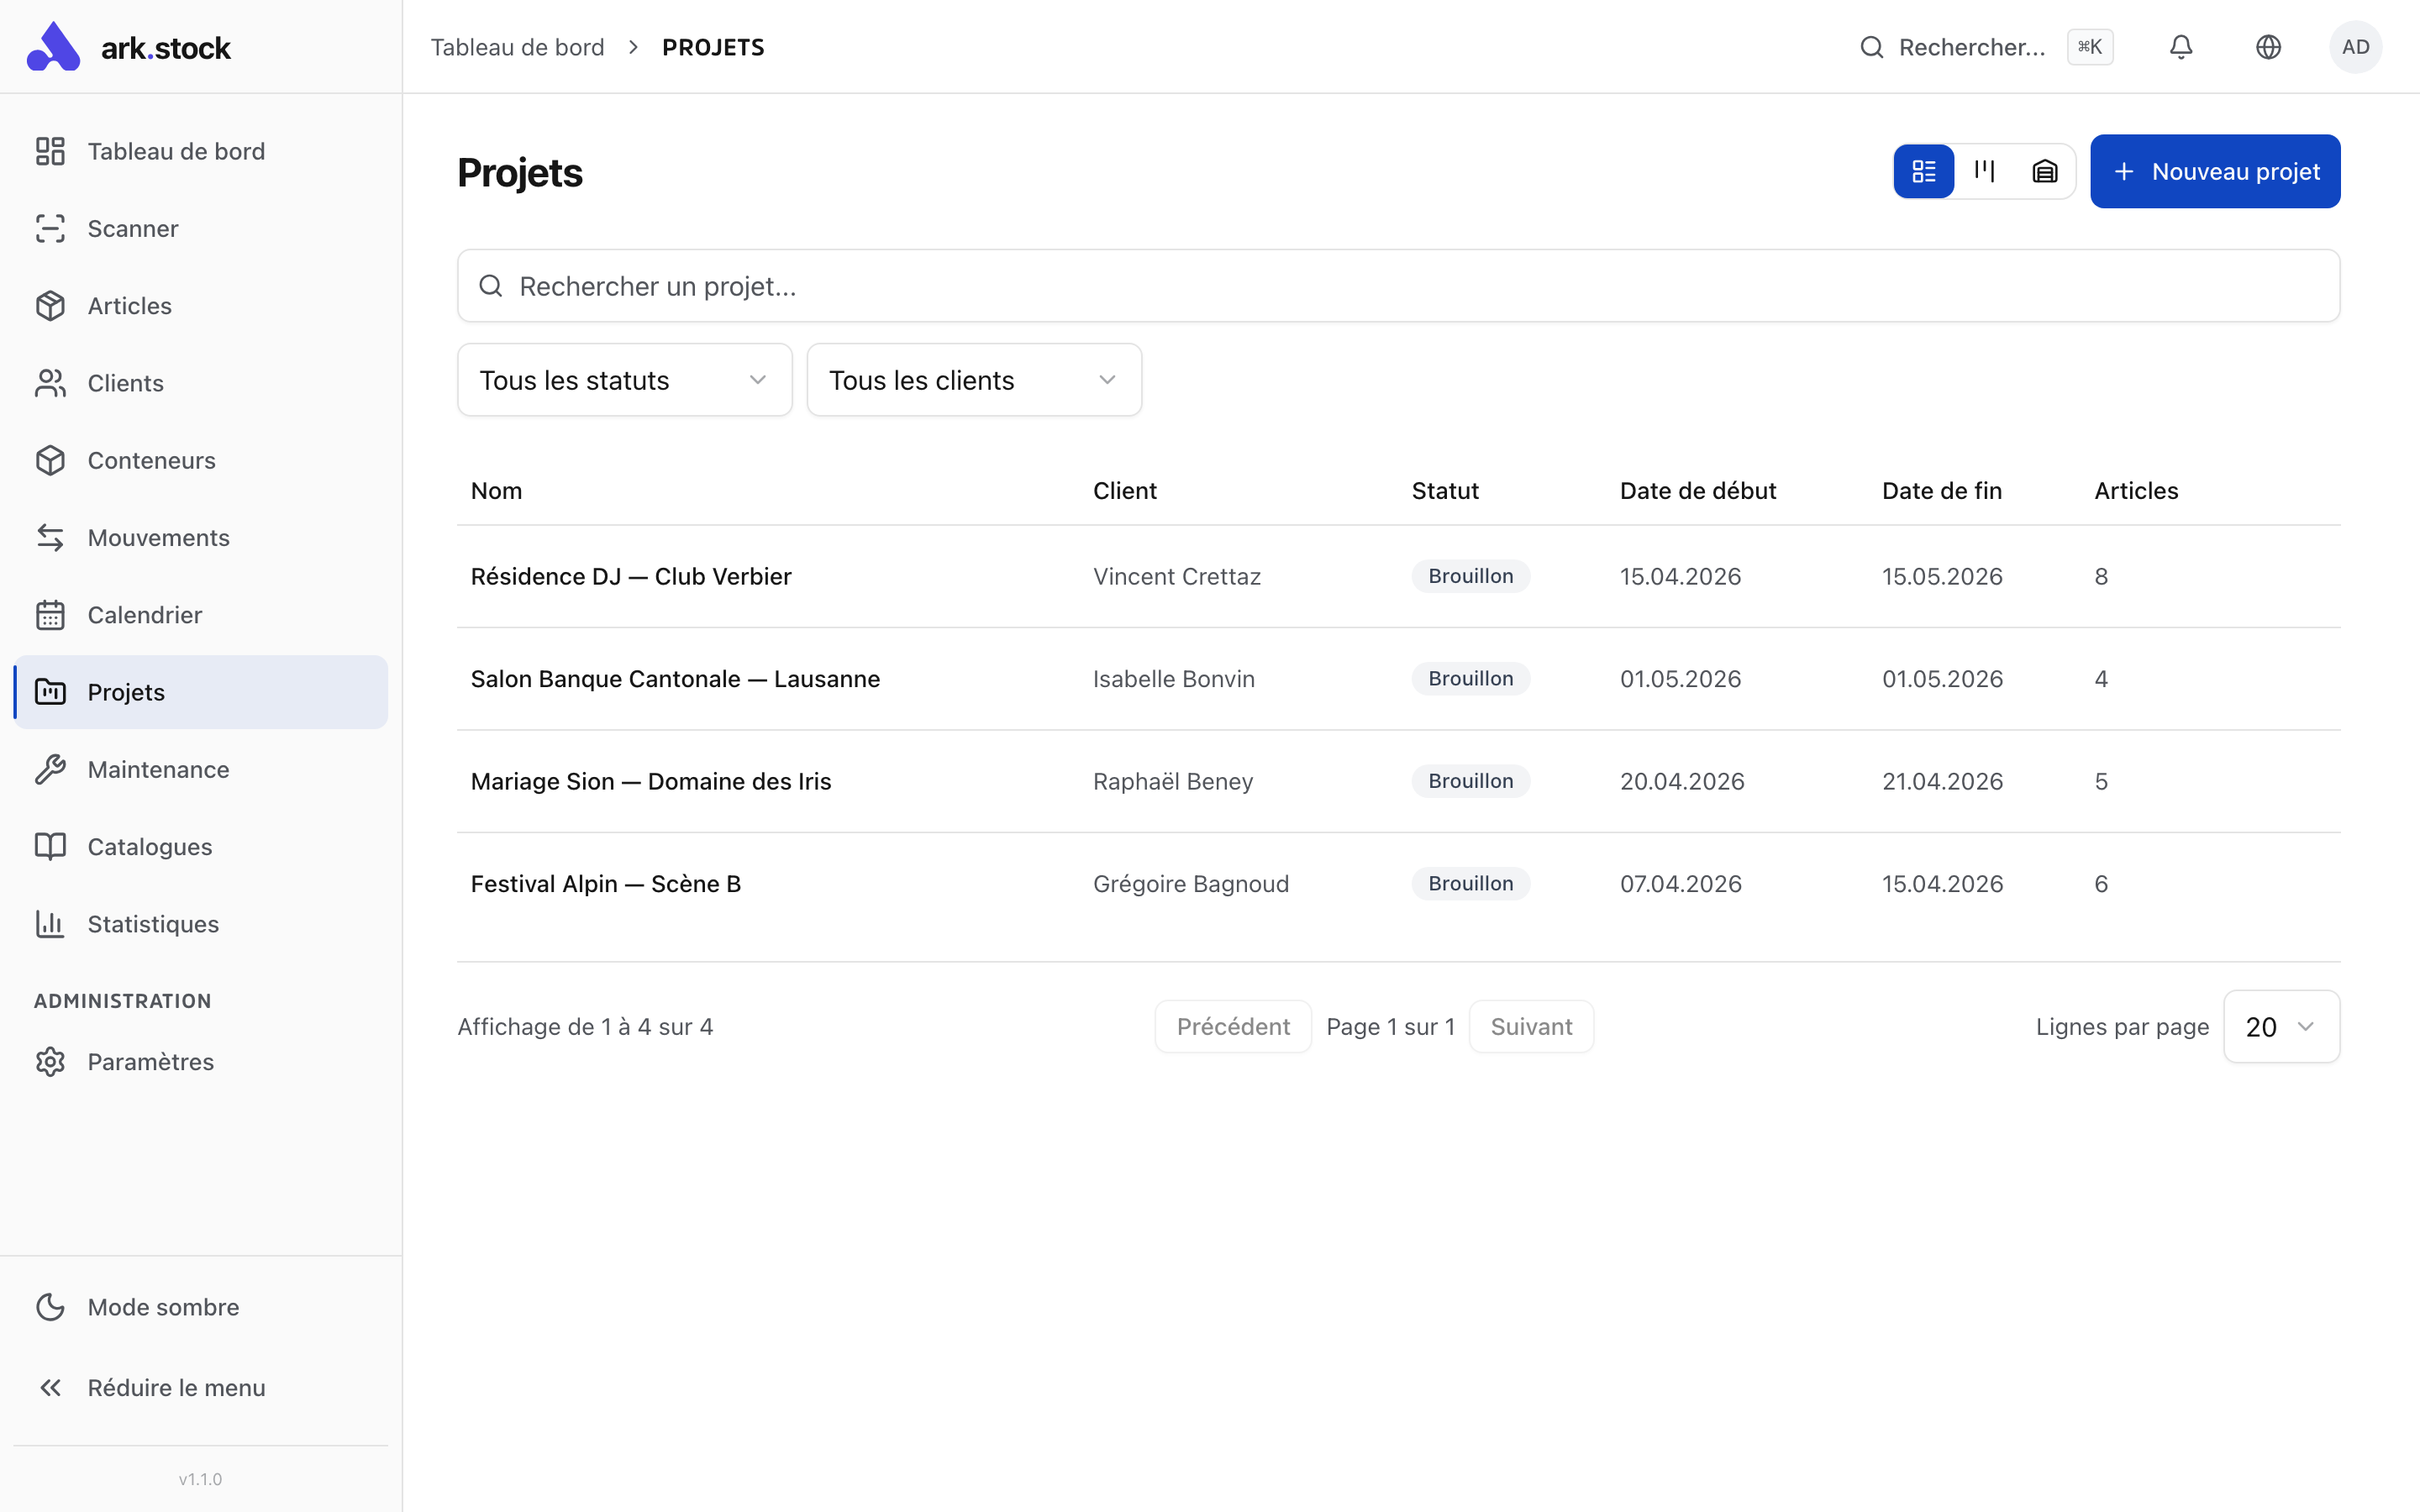2420x1512 pixels.
Task: Expand the Tous les statuts filter
Action: point(624,380)
